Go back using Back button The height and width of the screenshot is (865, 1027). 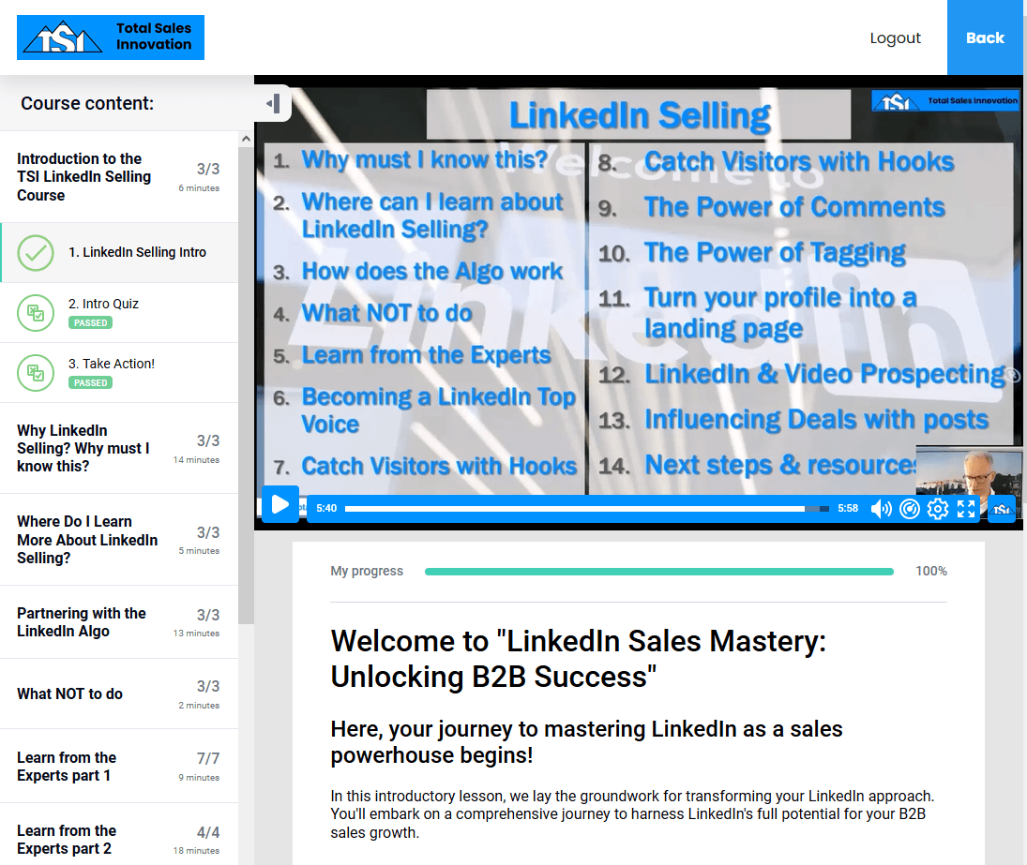[985, 37]
